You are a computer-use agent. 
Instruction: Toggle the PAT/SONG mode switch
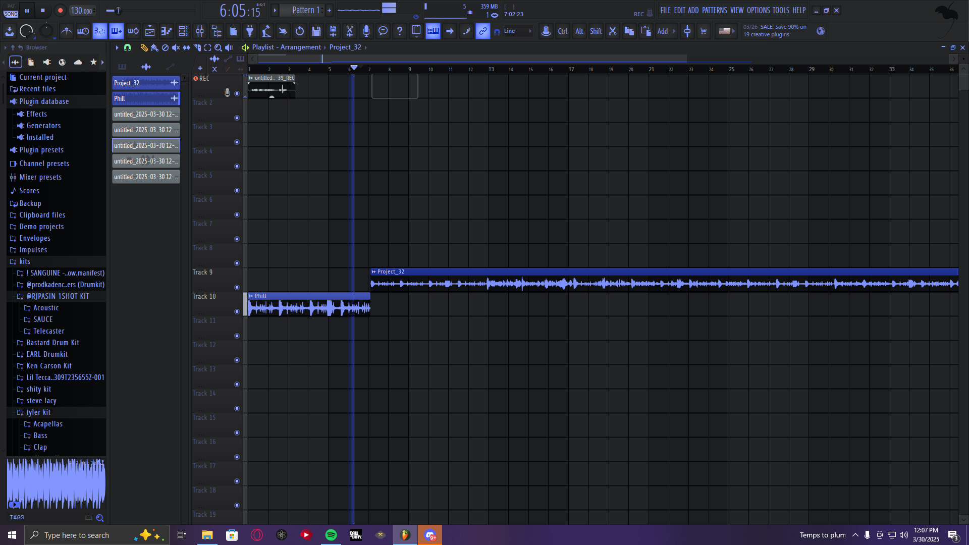coord(11,11)
